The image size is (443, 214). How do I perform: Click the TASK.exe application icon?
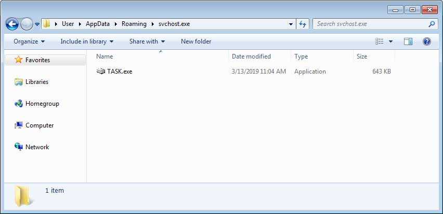click(100, 71)
